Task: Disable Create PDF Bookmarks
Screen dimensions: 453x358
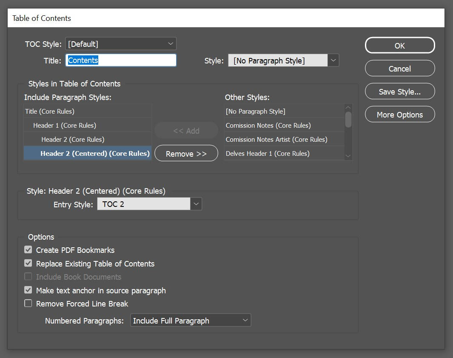Action: click(28, 250)
